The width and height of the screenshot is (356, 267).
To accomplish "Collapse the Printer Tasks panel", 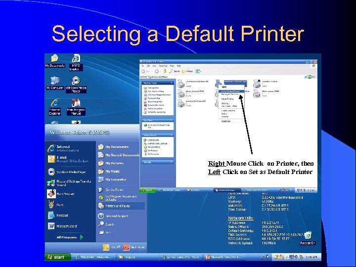I will pos(172,83).
